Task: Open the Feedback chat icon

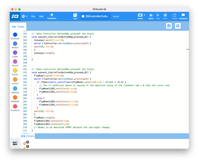Action: [183, 16]
